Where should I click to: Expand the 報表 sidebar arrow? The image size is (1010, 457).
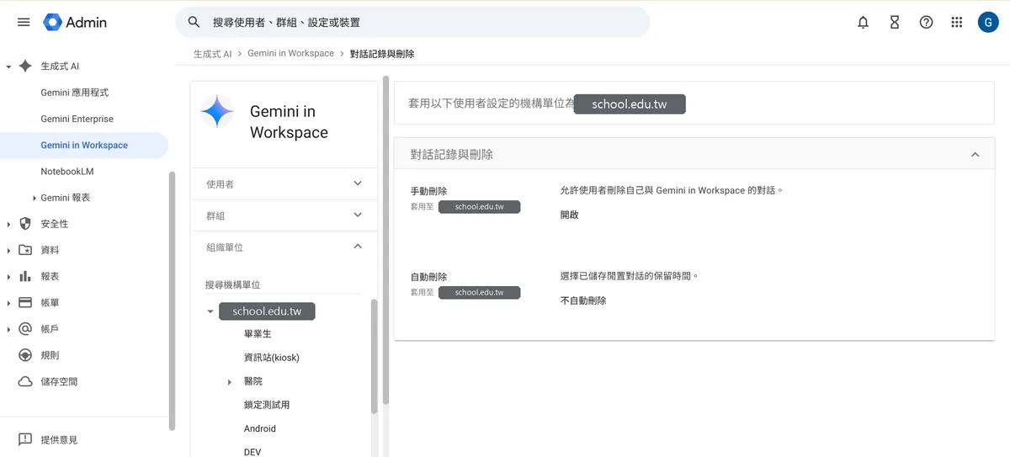8,276
